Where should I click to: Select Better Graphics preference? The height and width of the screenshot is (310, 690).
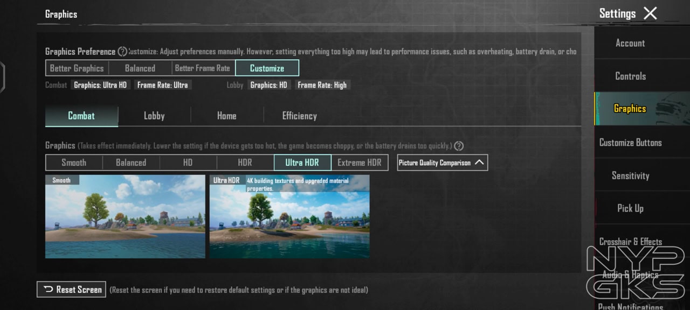(x=77, y=68)
